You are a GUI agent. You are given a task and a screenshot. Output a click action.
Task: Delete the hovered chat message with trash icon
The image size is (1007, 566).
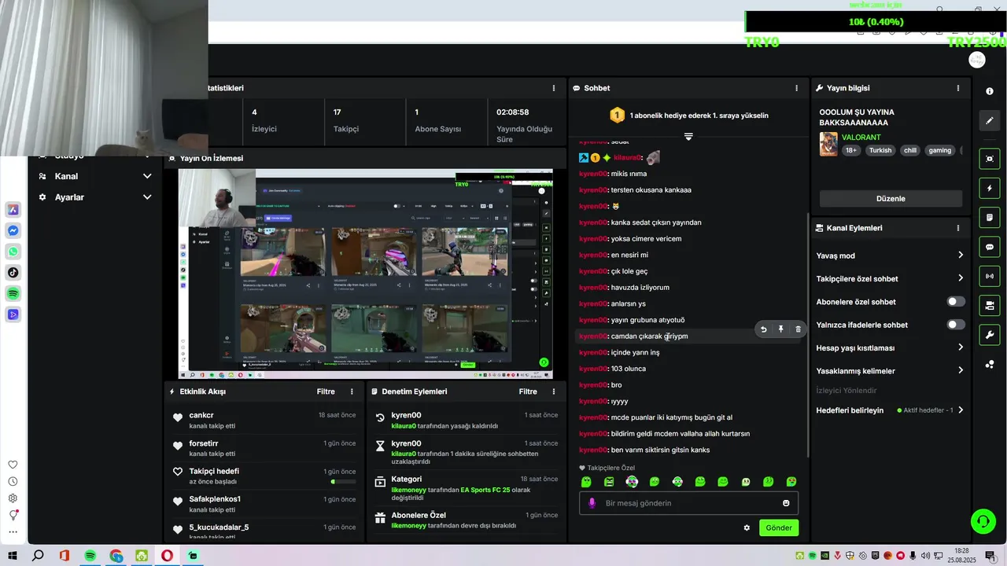pyautogui.click(x=798, y=329)
